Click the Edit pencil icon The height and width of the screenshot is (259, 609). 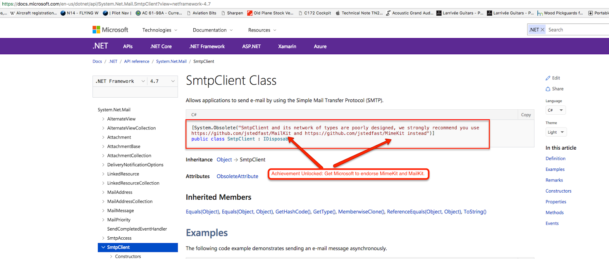548,78
